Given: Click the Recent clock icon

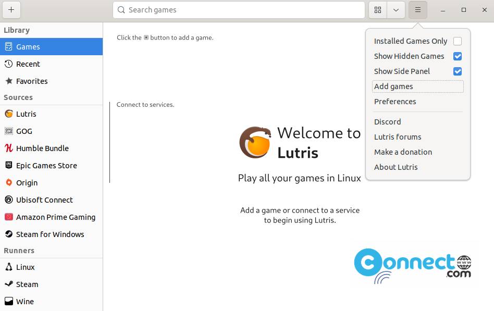Looking at the screenshot, I should (x=9, y=64).
